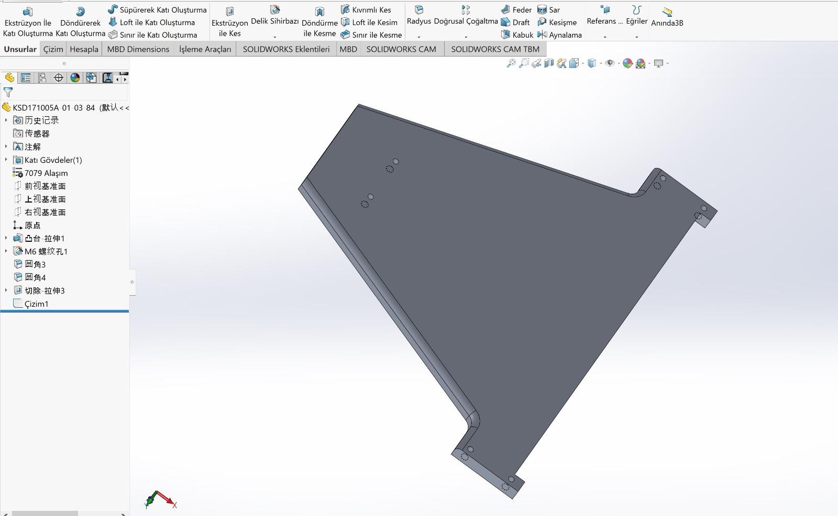The width and height of the screenshot is (838, 516).
Task: Select the Sar wrap tool
Action: pyautogui.click(x=548, y=9)
